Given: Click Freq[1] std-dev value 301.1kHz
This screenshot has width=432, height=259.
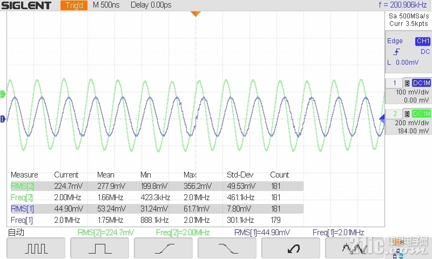Looking at the screenshot, I should tap(240, 220).
